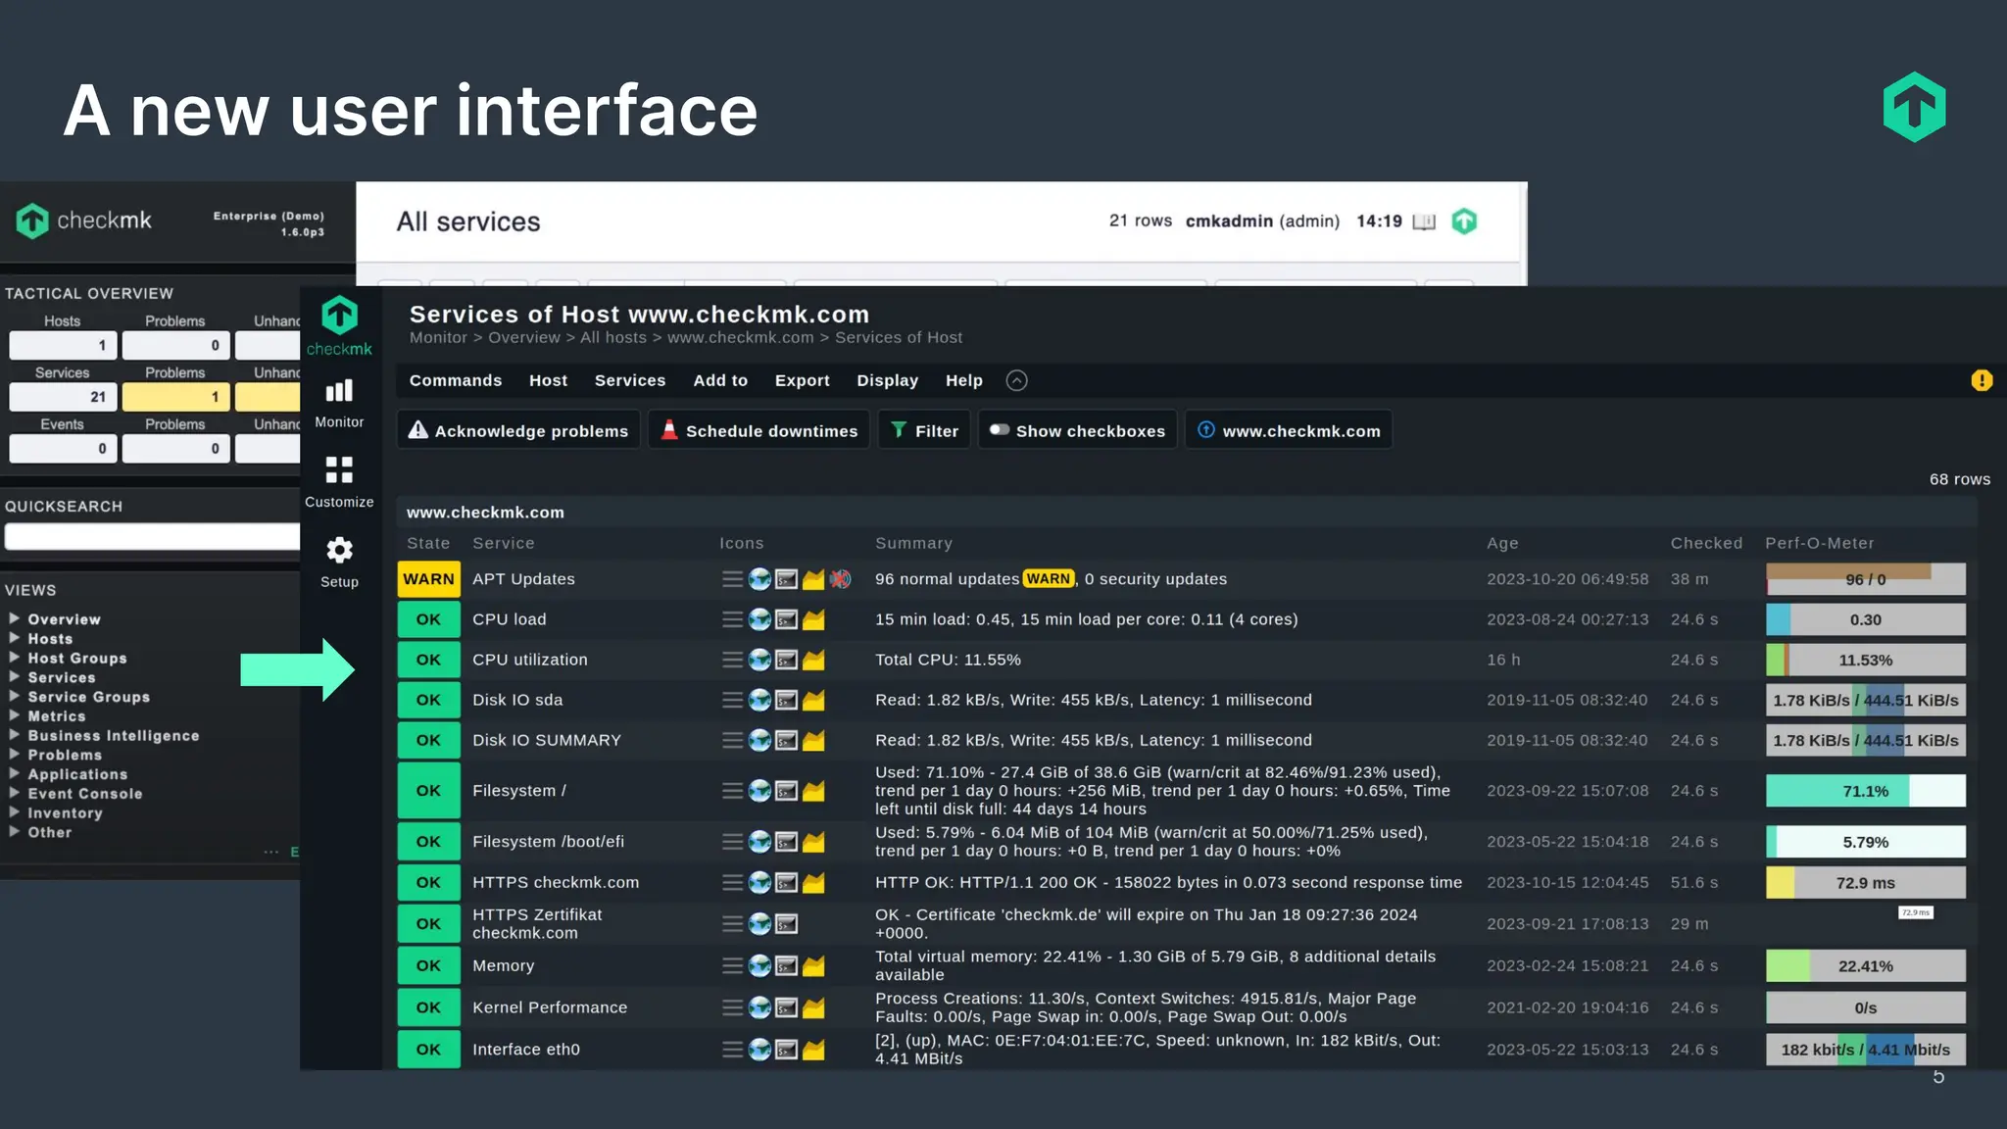Viewport: 2007px width, 1129px height.
Task: Click the checkmk logo in the old sidebar
Action: 84,221
